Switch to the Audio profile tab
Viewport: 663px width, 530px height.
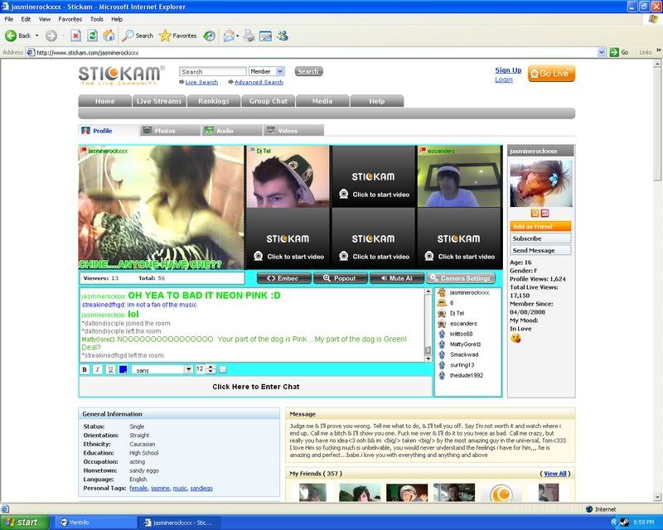[231, 131]
